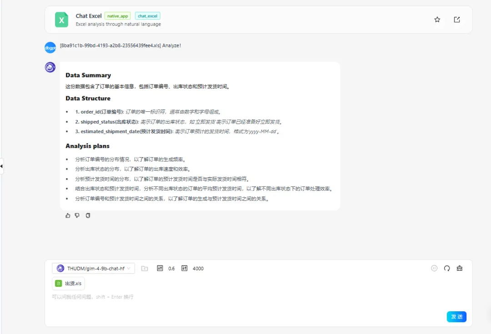This screenshot has width=491, height=334.
Task: Click the green Chat Excel app logo
Action: click(61, 20)
